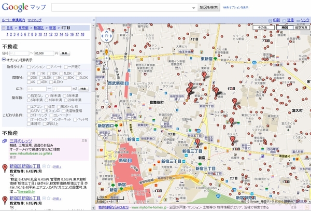311x211 pixels.
Task: Click the chain icon beside リンク
Action: click(298, 21)
